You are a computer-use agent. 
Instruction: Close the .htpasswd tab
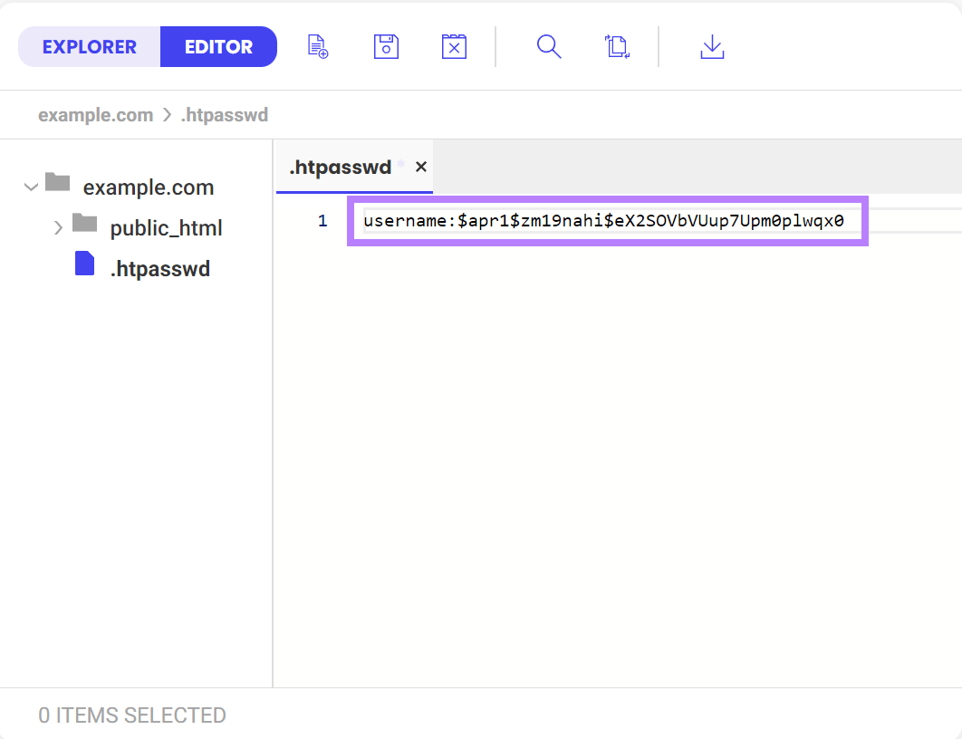420,167
